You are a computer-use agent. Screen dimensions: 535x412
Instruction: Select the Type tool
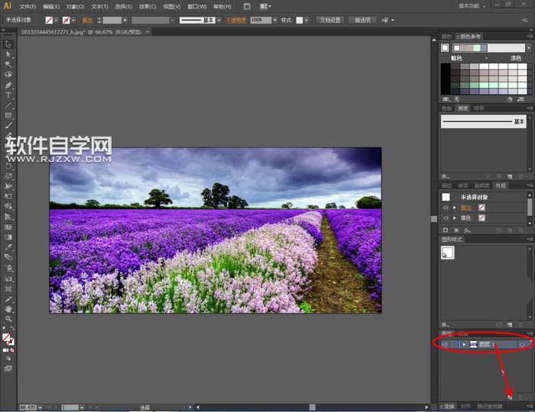(8, 95)
